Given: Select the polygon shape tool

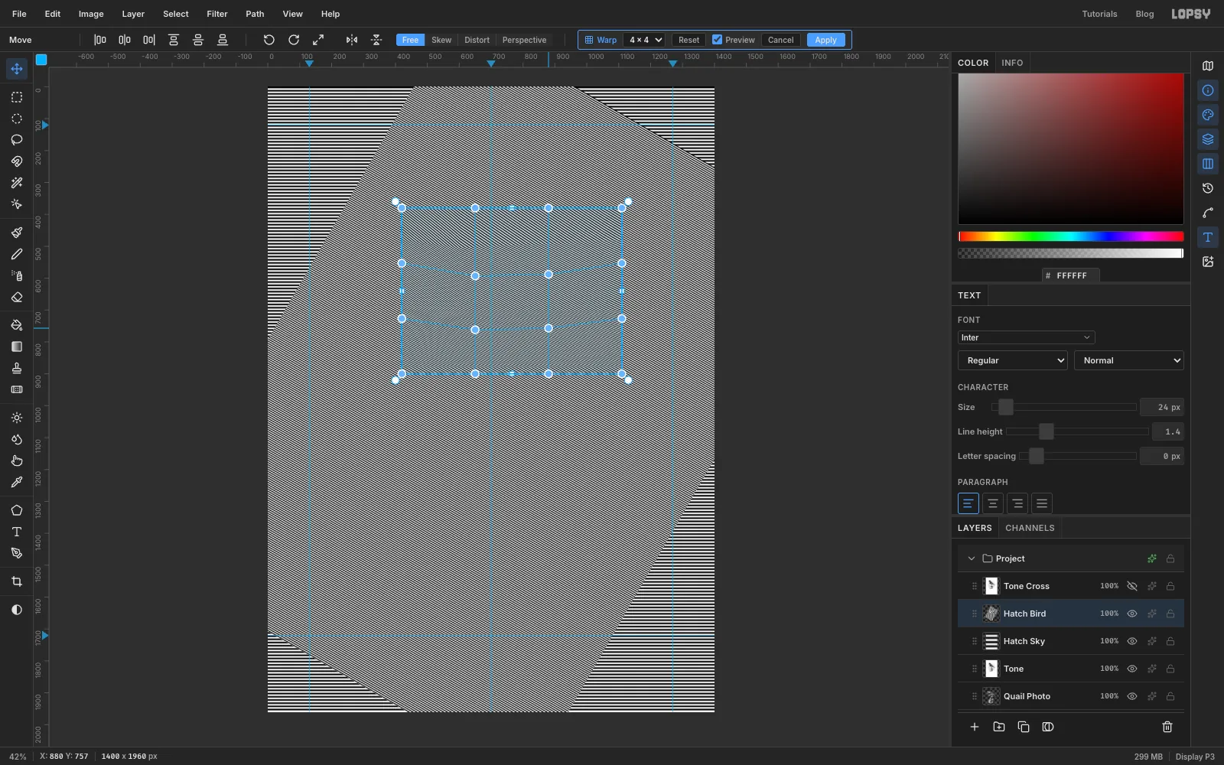Looking at the screenshot, I should pyautogui.click(x=17, y=510).
